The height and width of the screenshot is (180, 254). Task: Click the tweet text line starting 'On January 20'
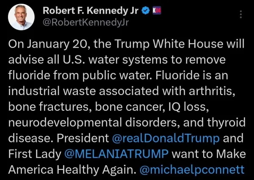[x=126, y=44]
